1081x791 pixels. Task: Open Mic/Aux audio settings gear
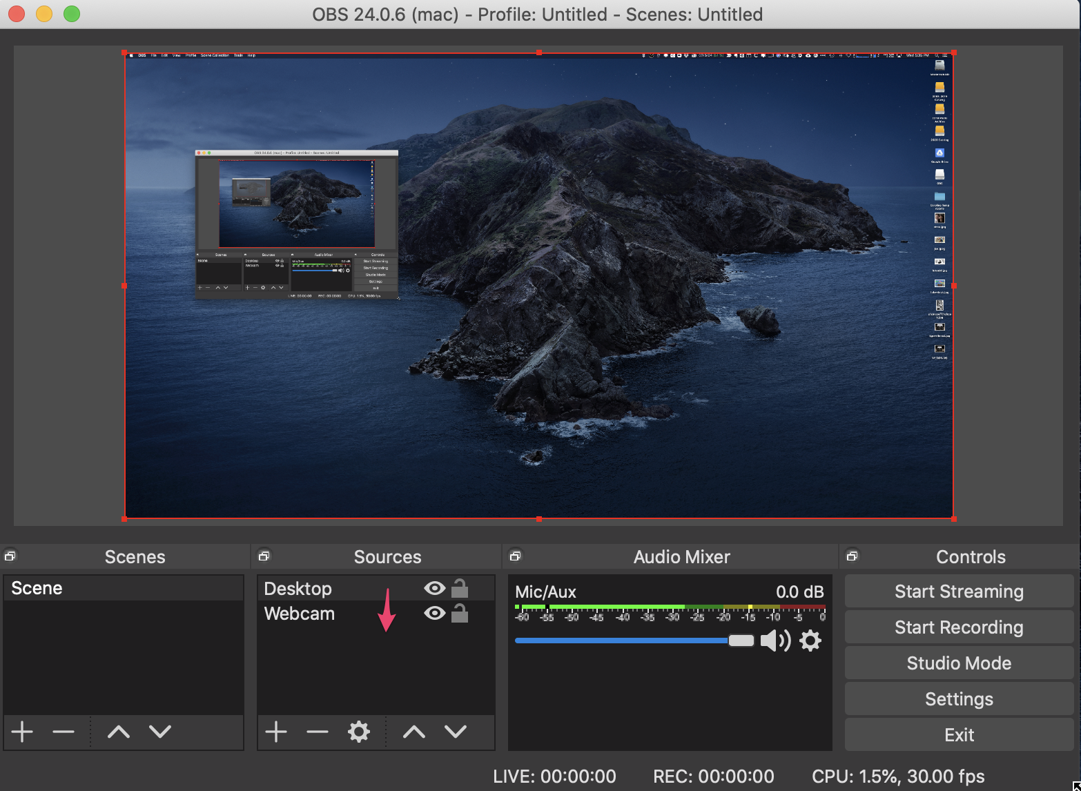(x=810, y=641)
